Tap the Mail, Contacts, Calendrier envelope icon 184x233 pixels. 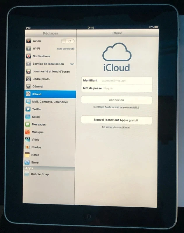28,101
